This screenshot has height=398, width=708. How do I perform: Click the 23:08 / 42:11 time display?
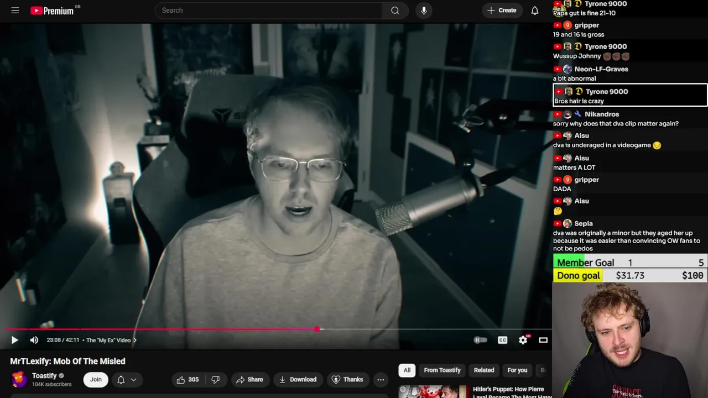(x=63, y=340)
